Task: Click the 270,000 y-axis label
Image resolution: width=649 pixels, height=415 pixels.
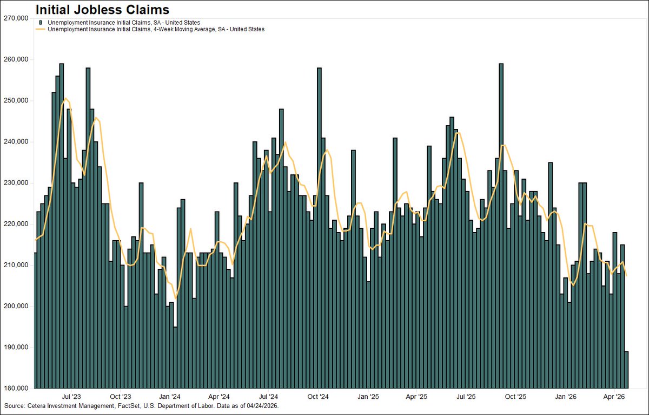Action: click(16, 18)
